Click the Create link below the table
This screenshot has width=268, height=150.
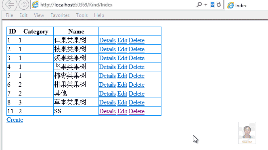15,120
